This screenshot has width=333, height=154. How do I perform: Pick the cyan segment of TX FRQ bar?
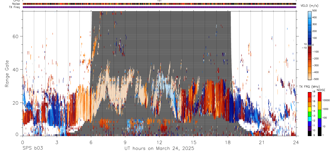tap(310, 119)
